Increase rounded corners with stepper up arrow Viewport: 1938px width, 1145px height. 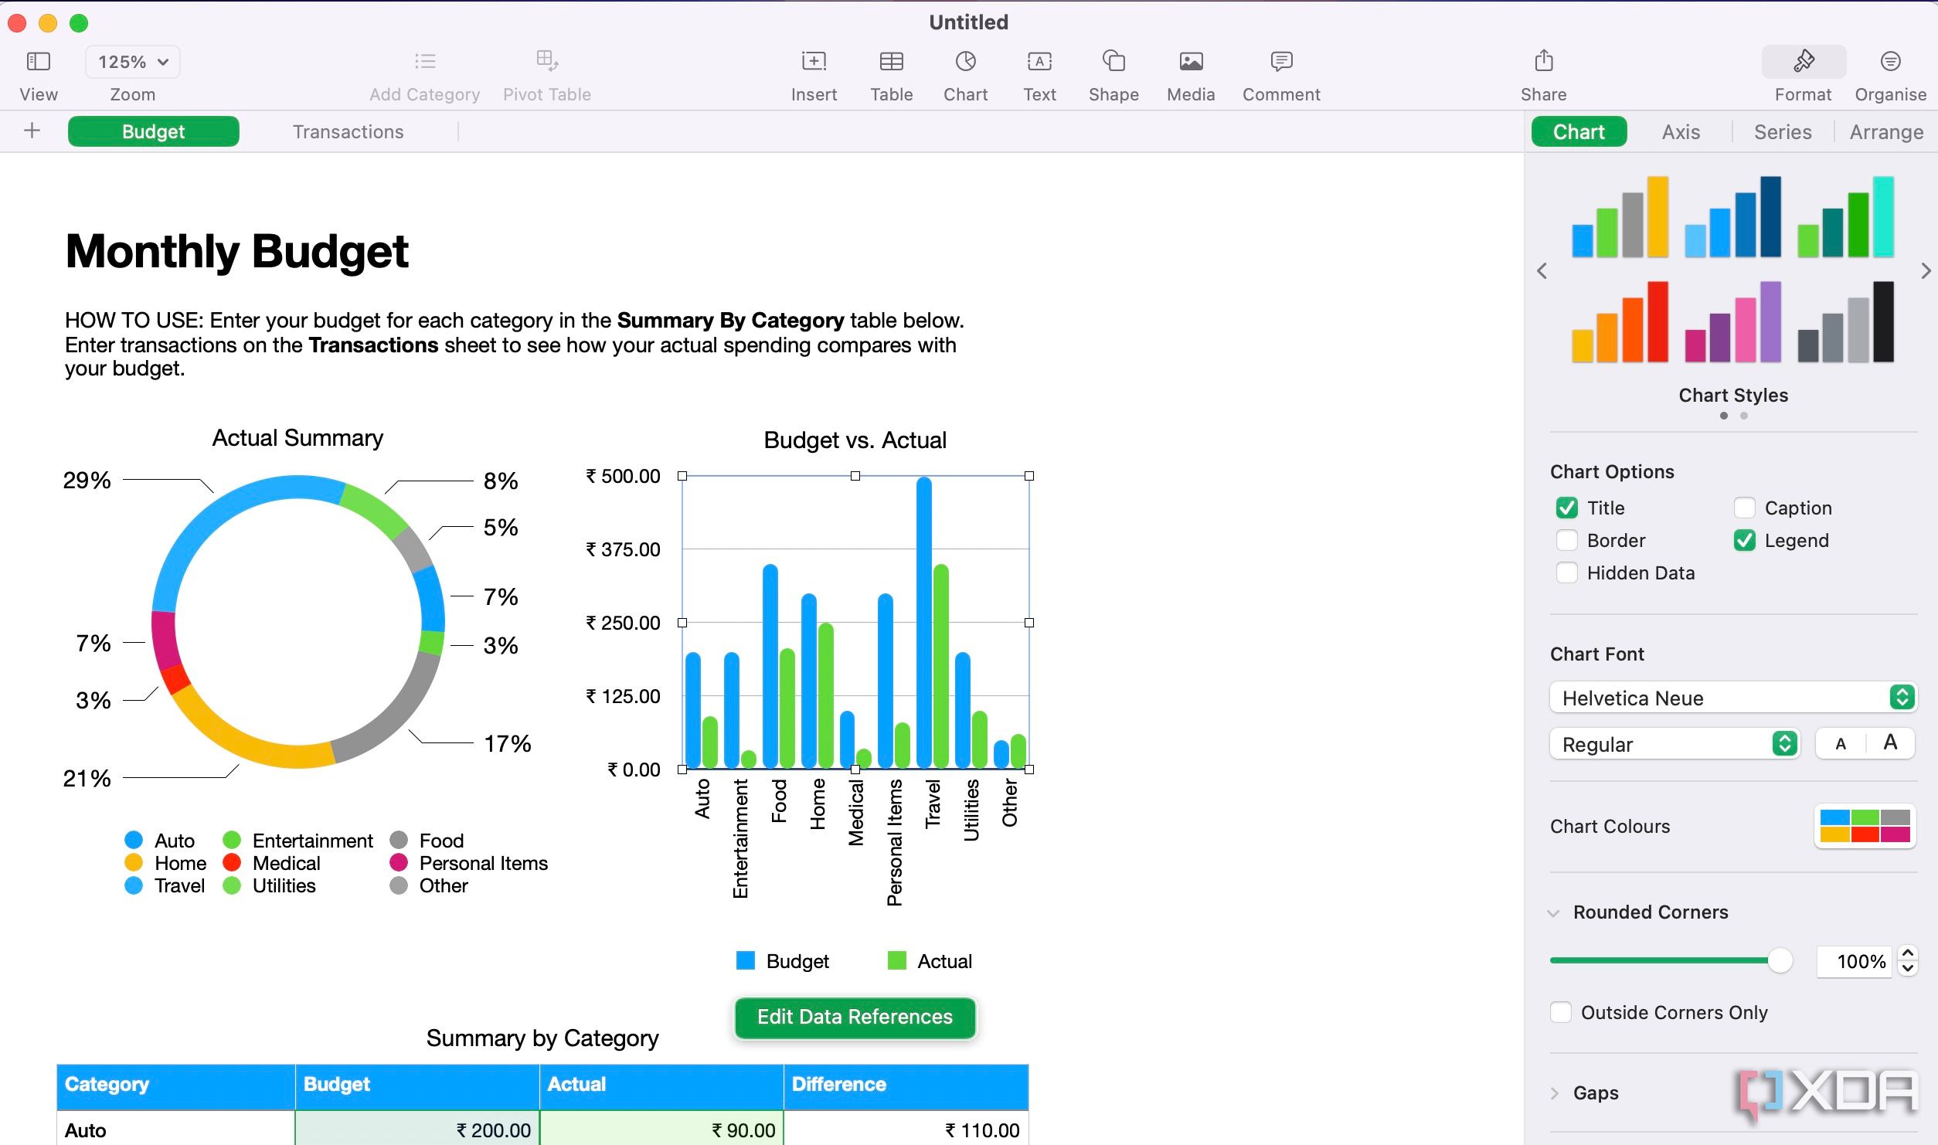click(x=1907, y=953)
